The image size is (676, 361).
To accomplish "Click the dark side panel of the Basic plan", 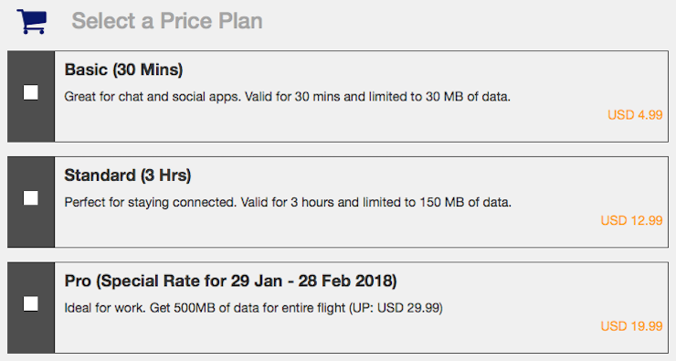I will [x=31, y=96].
